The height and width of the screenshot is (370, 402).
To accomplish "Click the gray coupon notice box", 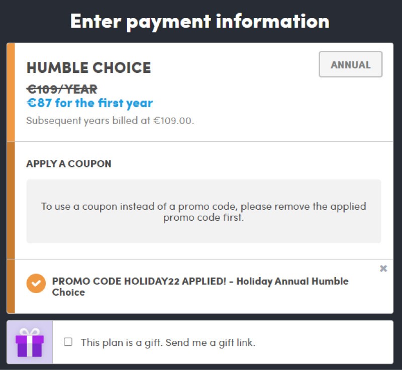I will [204, 212].
